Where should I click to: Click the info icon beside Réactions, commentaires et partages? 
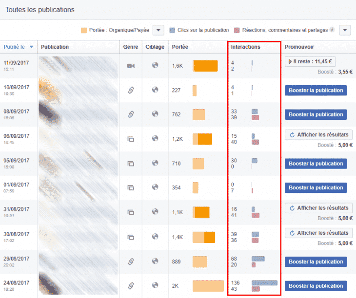tap(332, 30)
